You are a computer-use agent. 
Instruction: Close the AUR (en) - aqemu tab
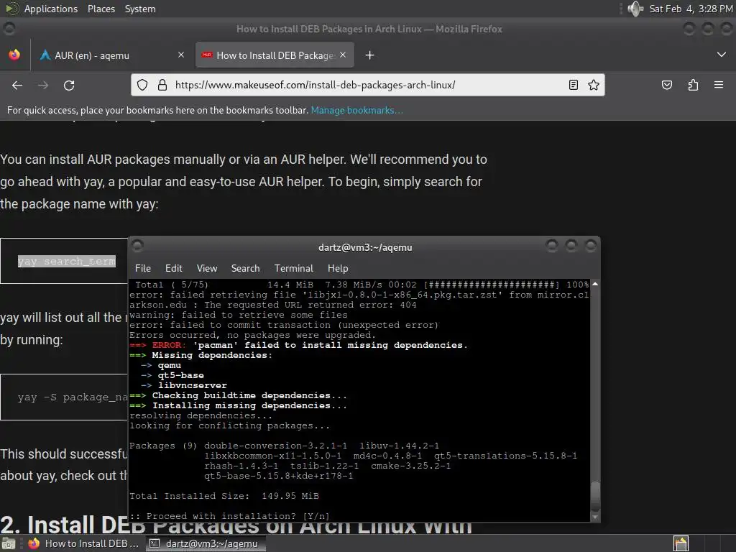click(180, 55)
